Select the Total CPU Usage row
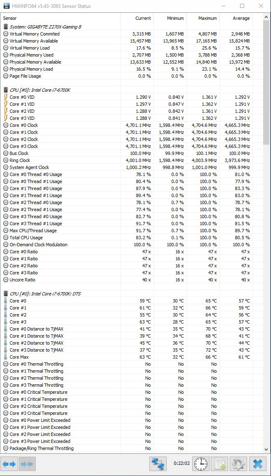 coord(131,238)
